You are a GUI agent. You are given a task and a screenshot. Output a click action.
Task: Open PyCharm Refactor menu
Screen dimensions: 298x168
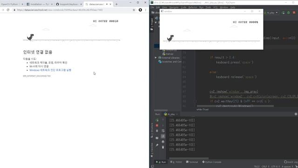pyautogui.click(x=193, y=7)
